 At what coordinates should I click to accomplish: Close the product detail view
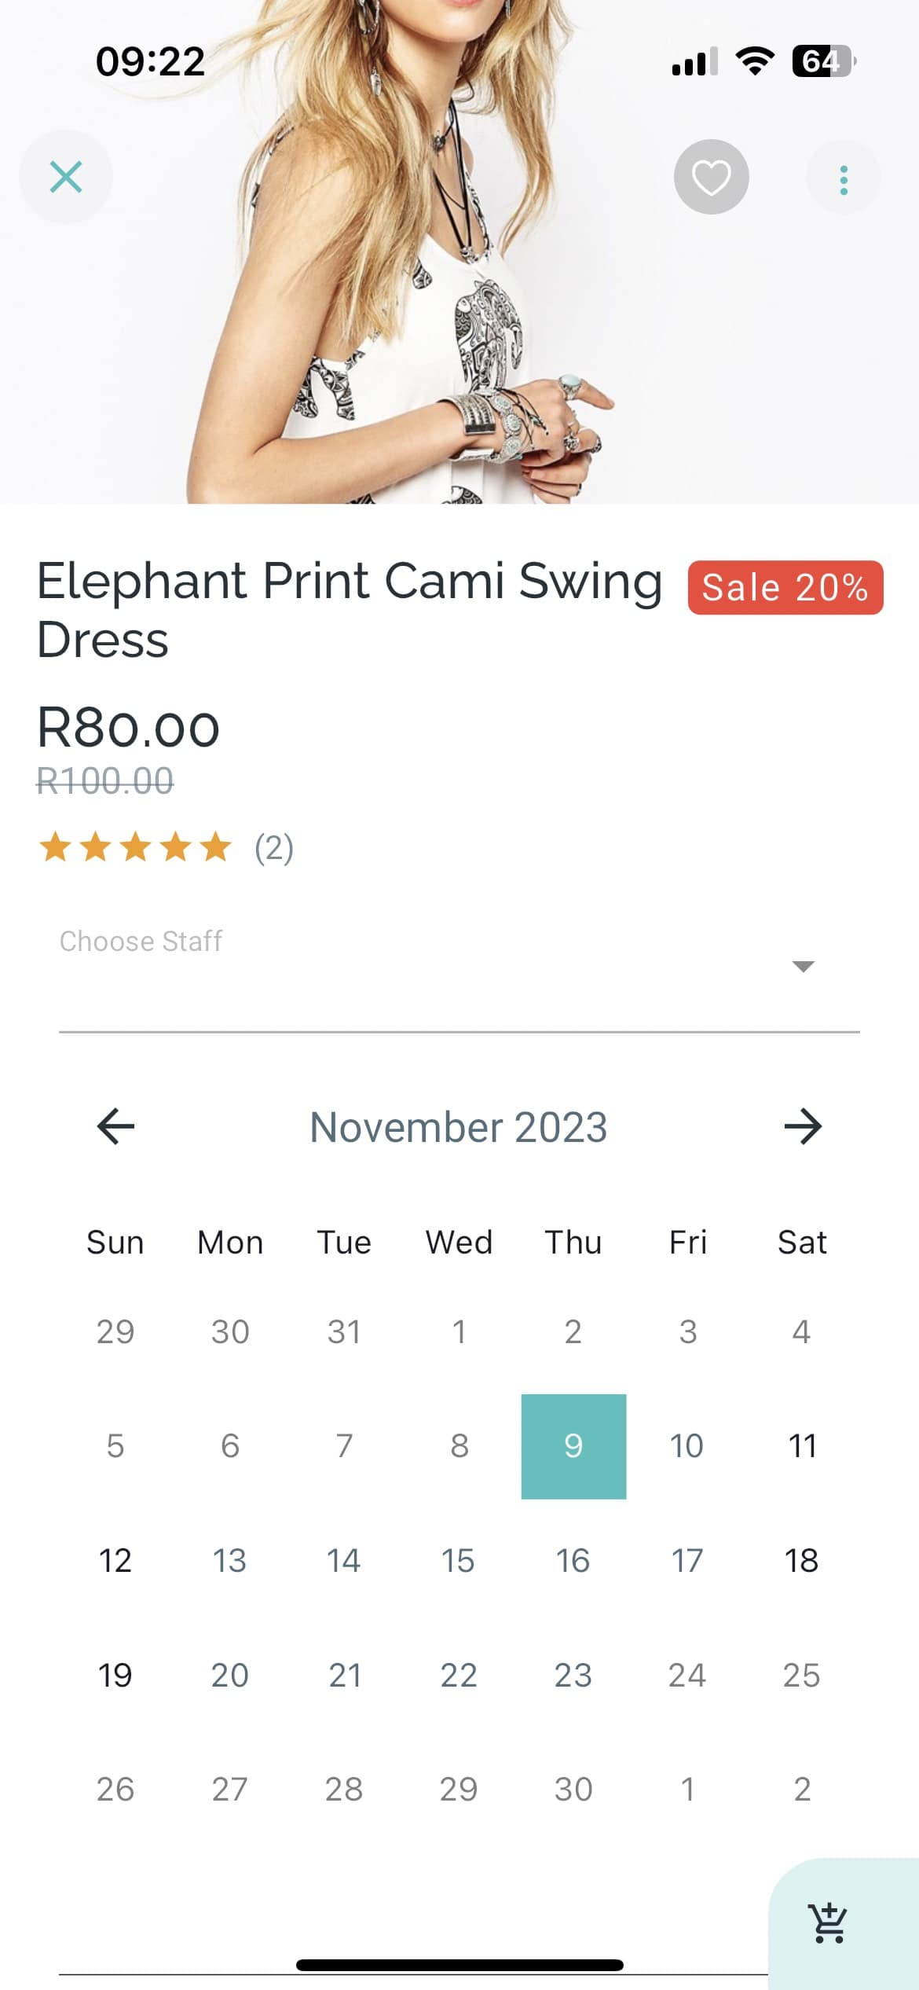pos(67,177)
